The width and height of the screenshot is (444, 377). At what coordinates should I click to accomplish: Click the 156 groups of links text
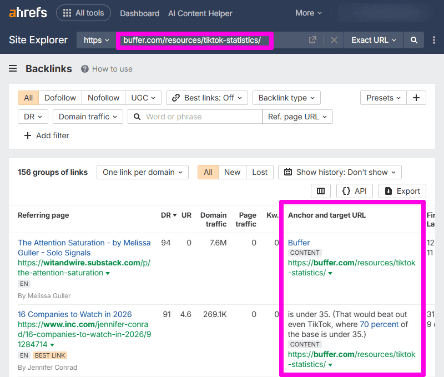(53, 172)
